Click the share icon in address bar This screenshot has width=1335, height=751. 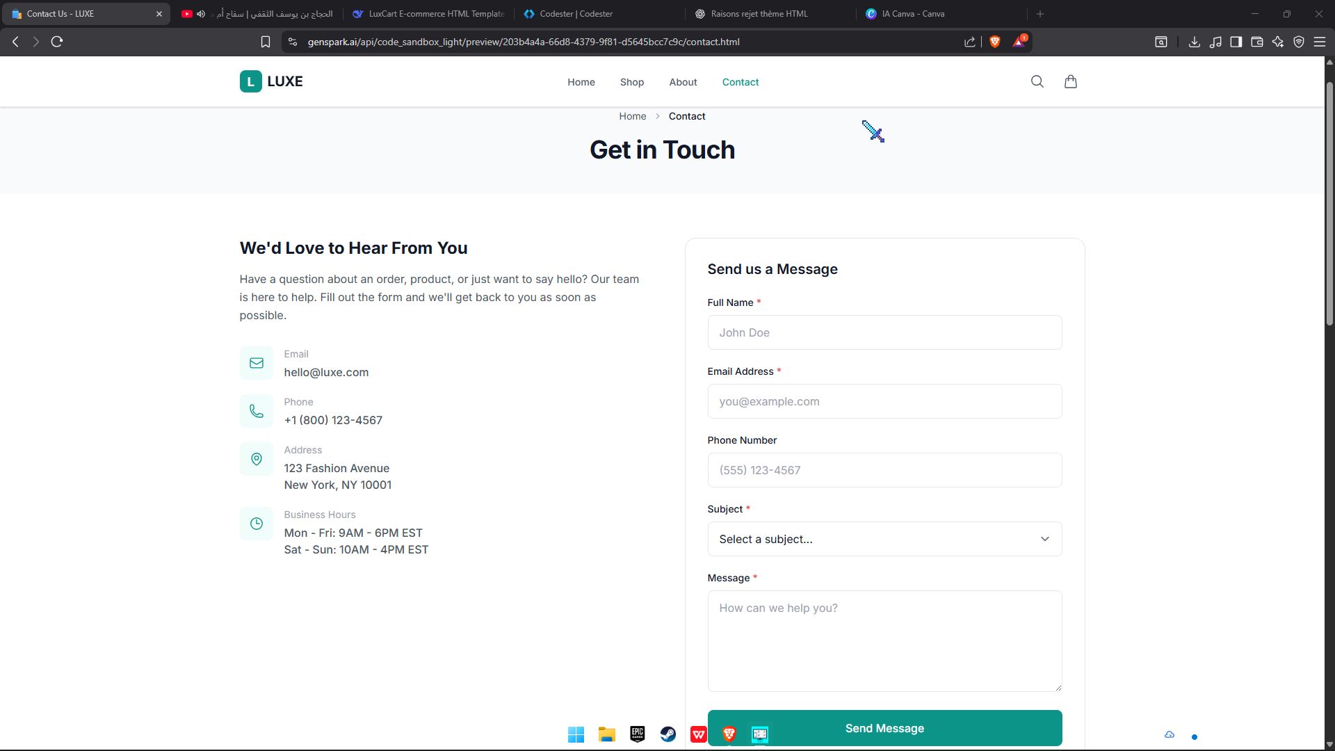click(969, 42)
